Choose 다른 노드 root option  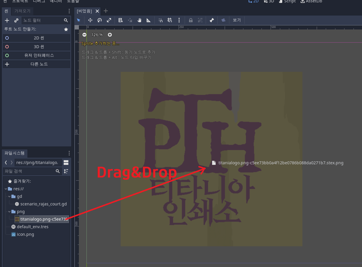(x=37, y=64)
